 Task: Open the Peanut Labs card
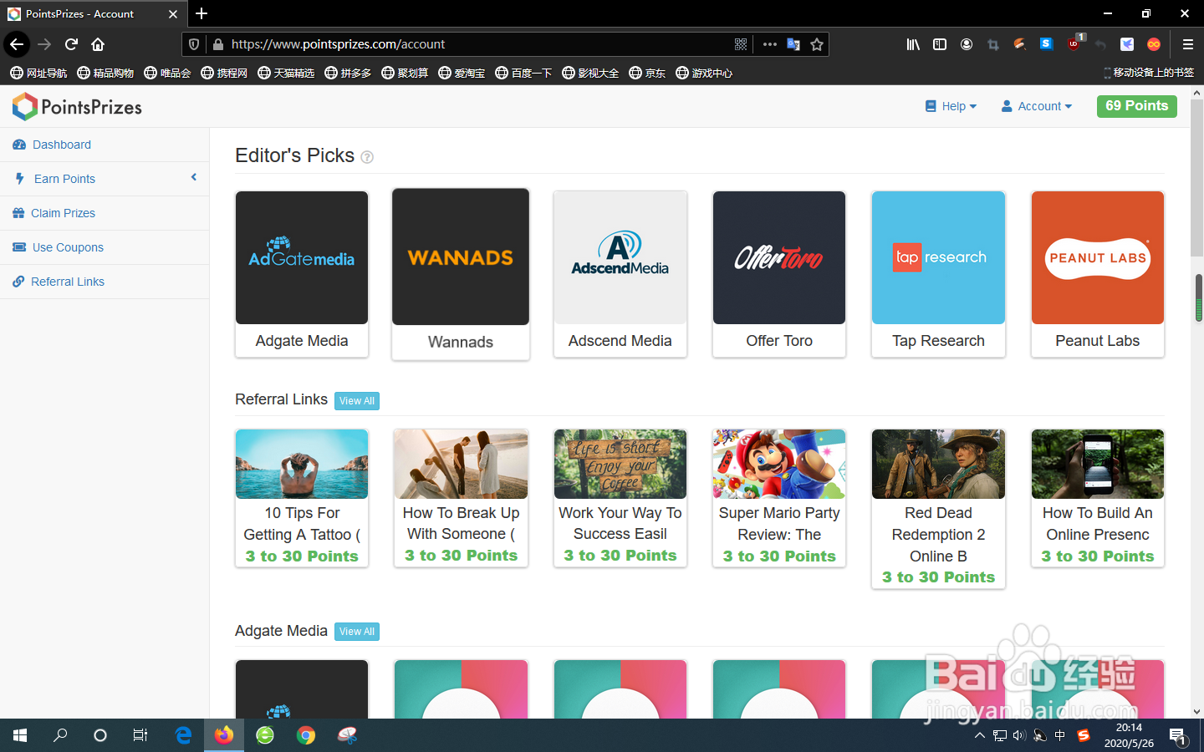(x=1098, y=274)
